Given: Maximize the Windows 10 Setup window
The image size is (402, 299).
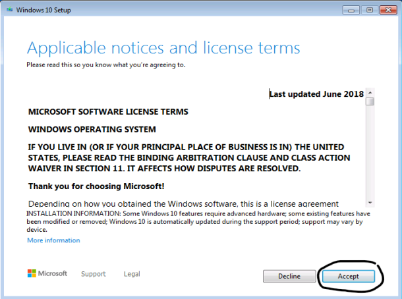Looking at the screenshot, I should (x=370, y=11).
